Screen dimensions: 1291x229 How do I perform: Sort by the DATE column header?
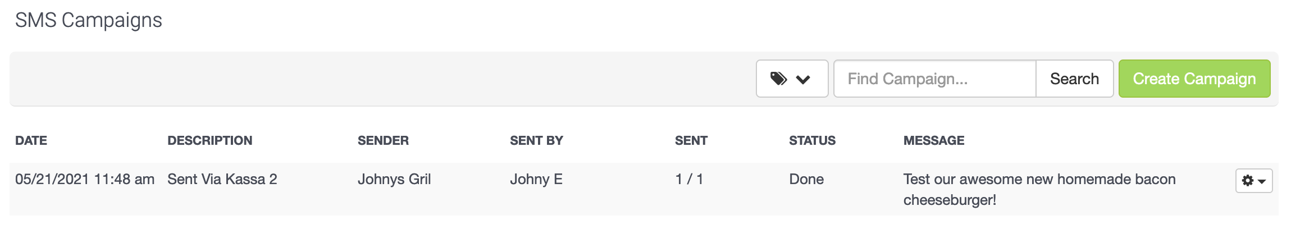pos(31,140)
